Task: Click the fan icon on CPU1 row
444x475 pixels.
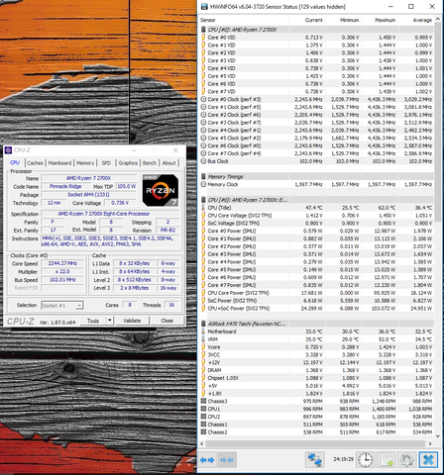Action: [x=203, y=409]
